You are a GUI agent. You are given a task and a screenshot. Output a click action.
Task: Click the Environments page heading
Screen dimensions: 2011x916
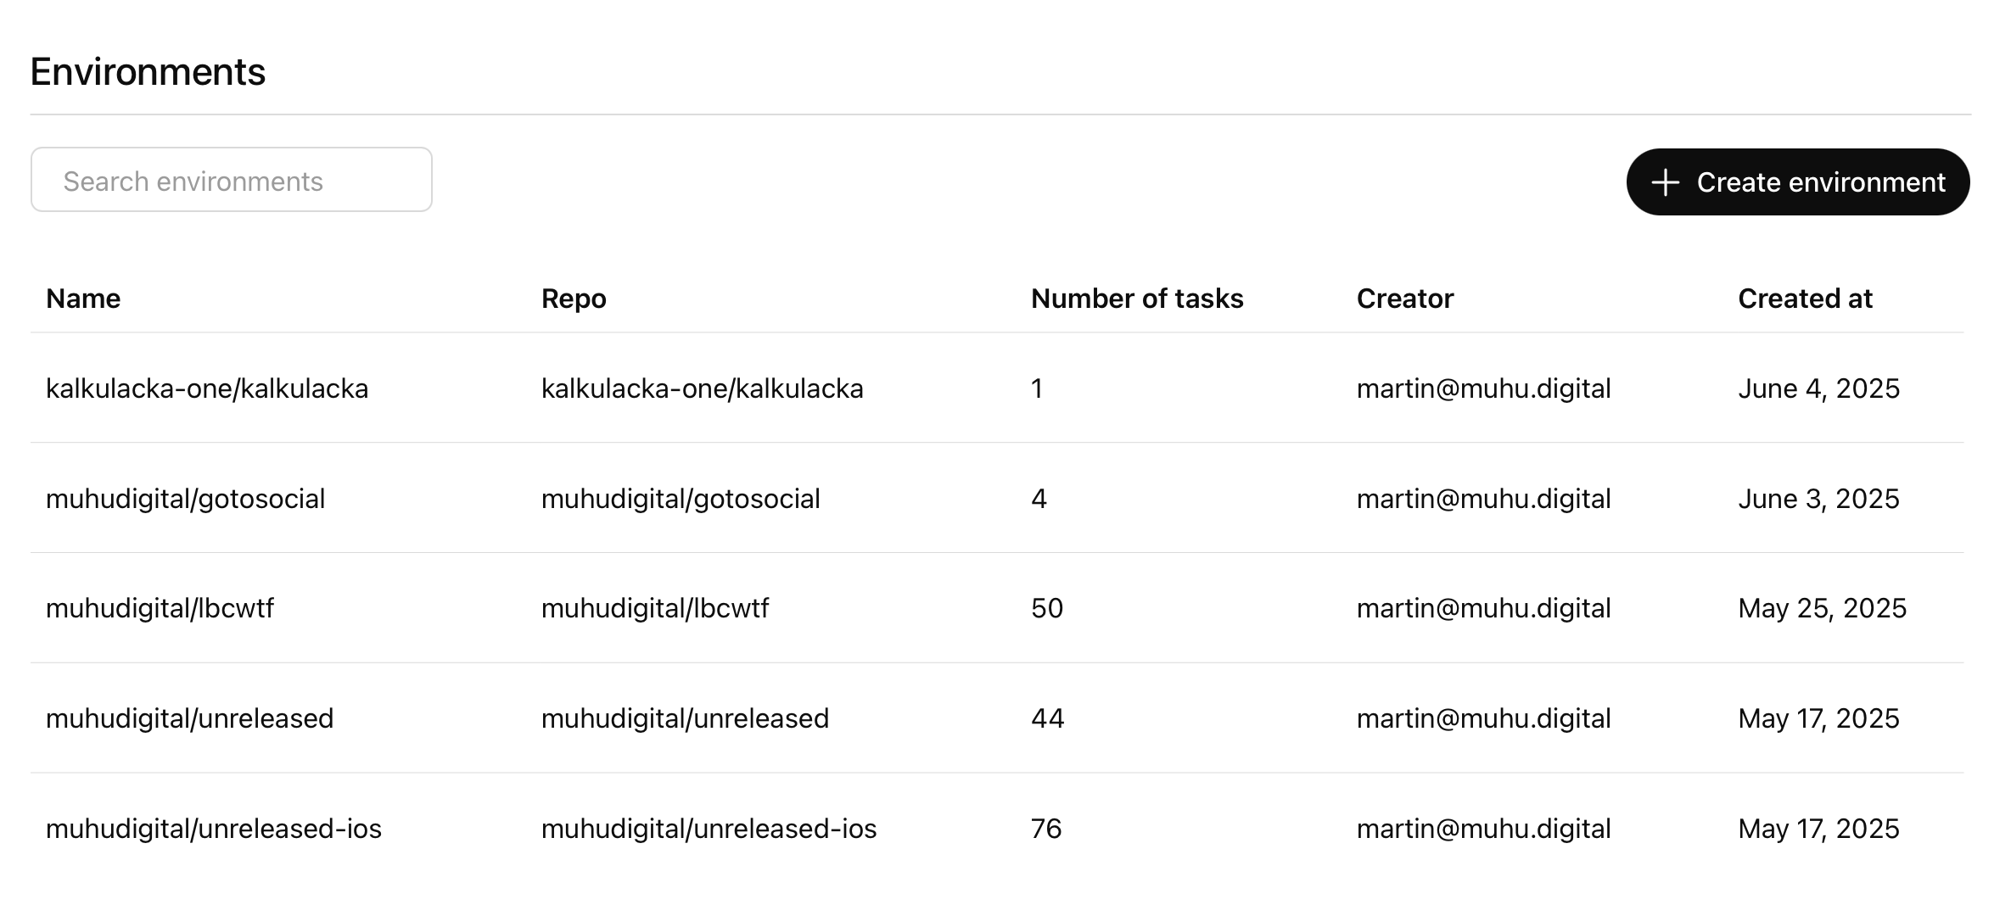point(148,72)
